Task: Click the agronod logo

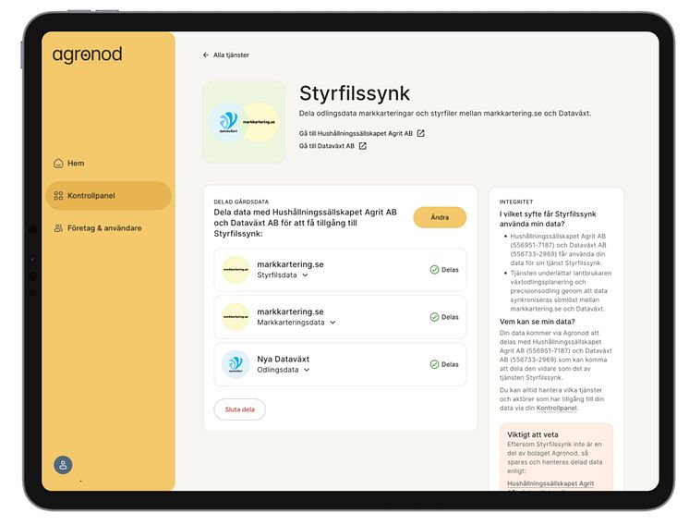Action: [87, 55]
